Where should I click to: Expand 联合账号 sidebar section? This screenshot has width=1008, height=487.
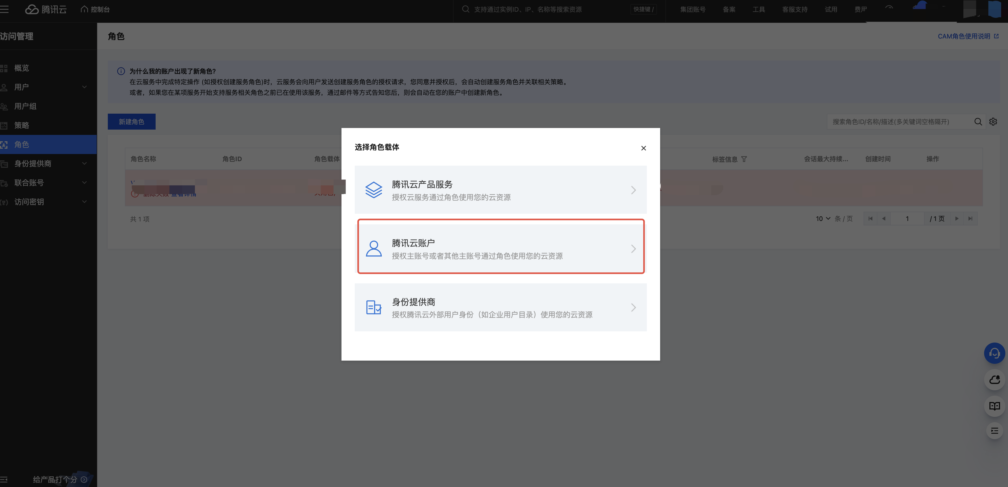48,183
